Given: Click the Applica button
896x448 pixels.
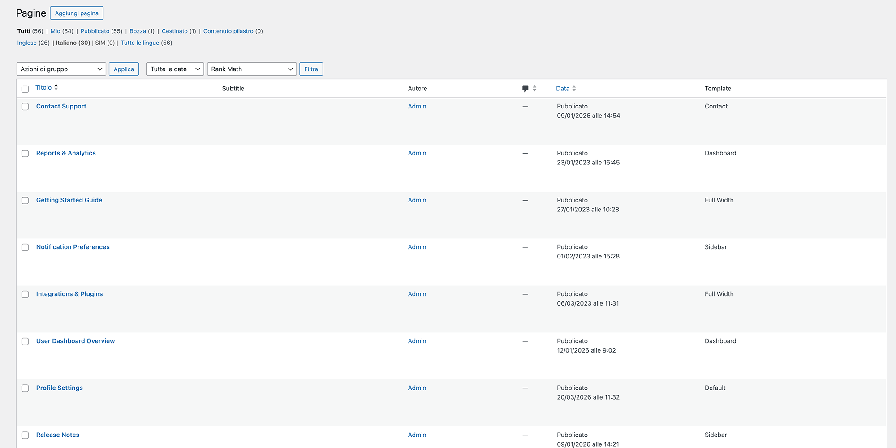Looking at the screenshot, I should (x=124, y=69).
